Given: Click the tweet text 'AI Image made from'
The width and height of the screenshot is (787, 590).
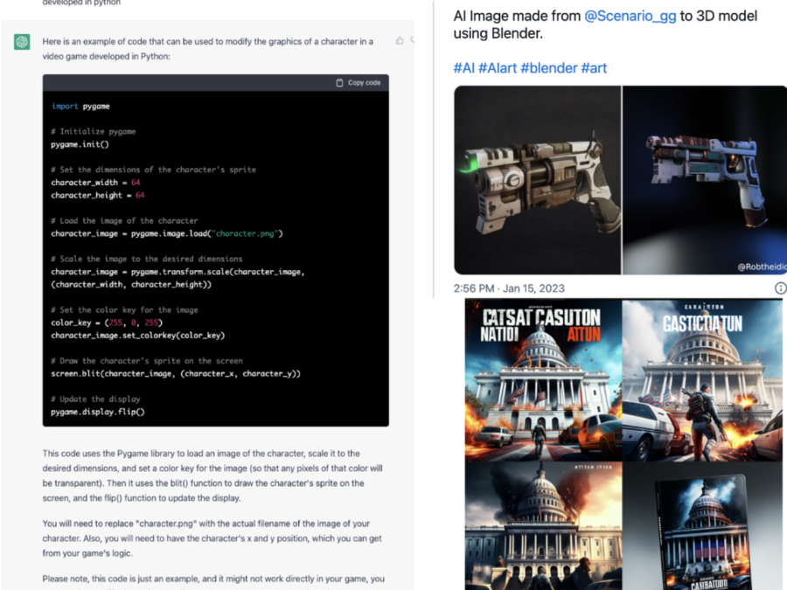Looking at the screenshot, I should pos(517,16).
